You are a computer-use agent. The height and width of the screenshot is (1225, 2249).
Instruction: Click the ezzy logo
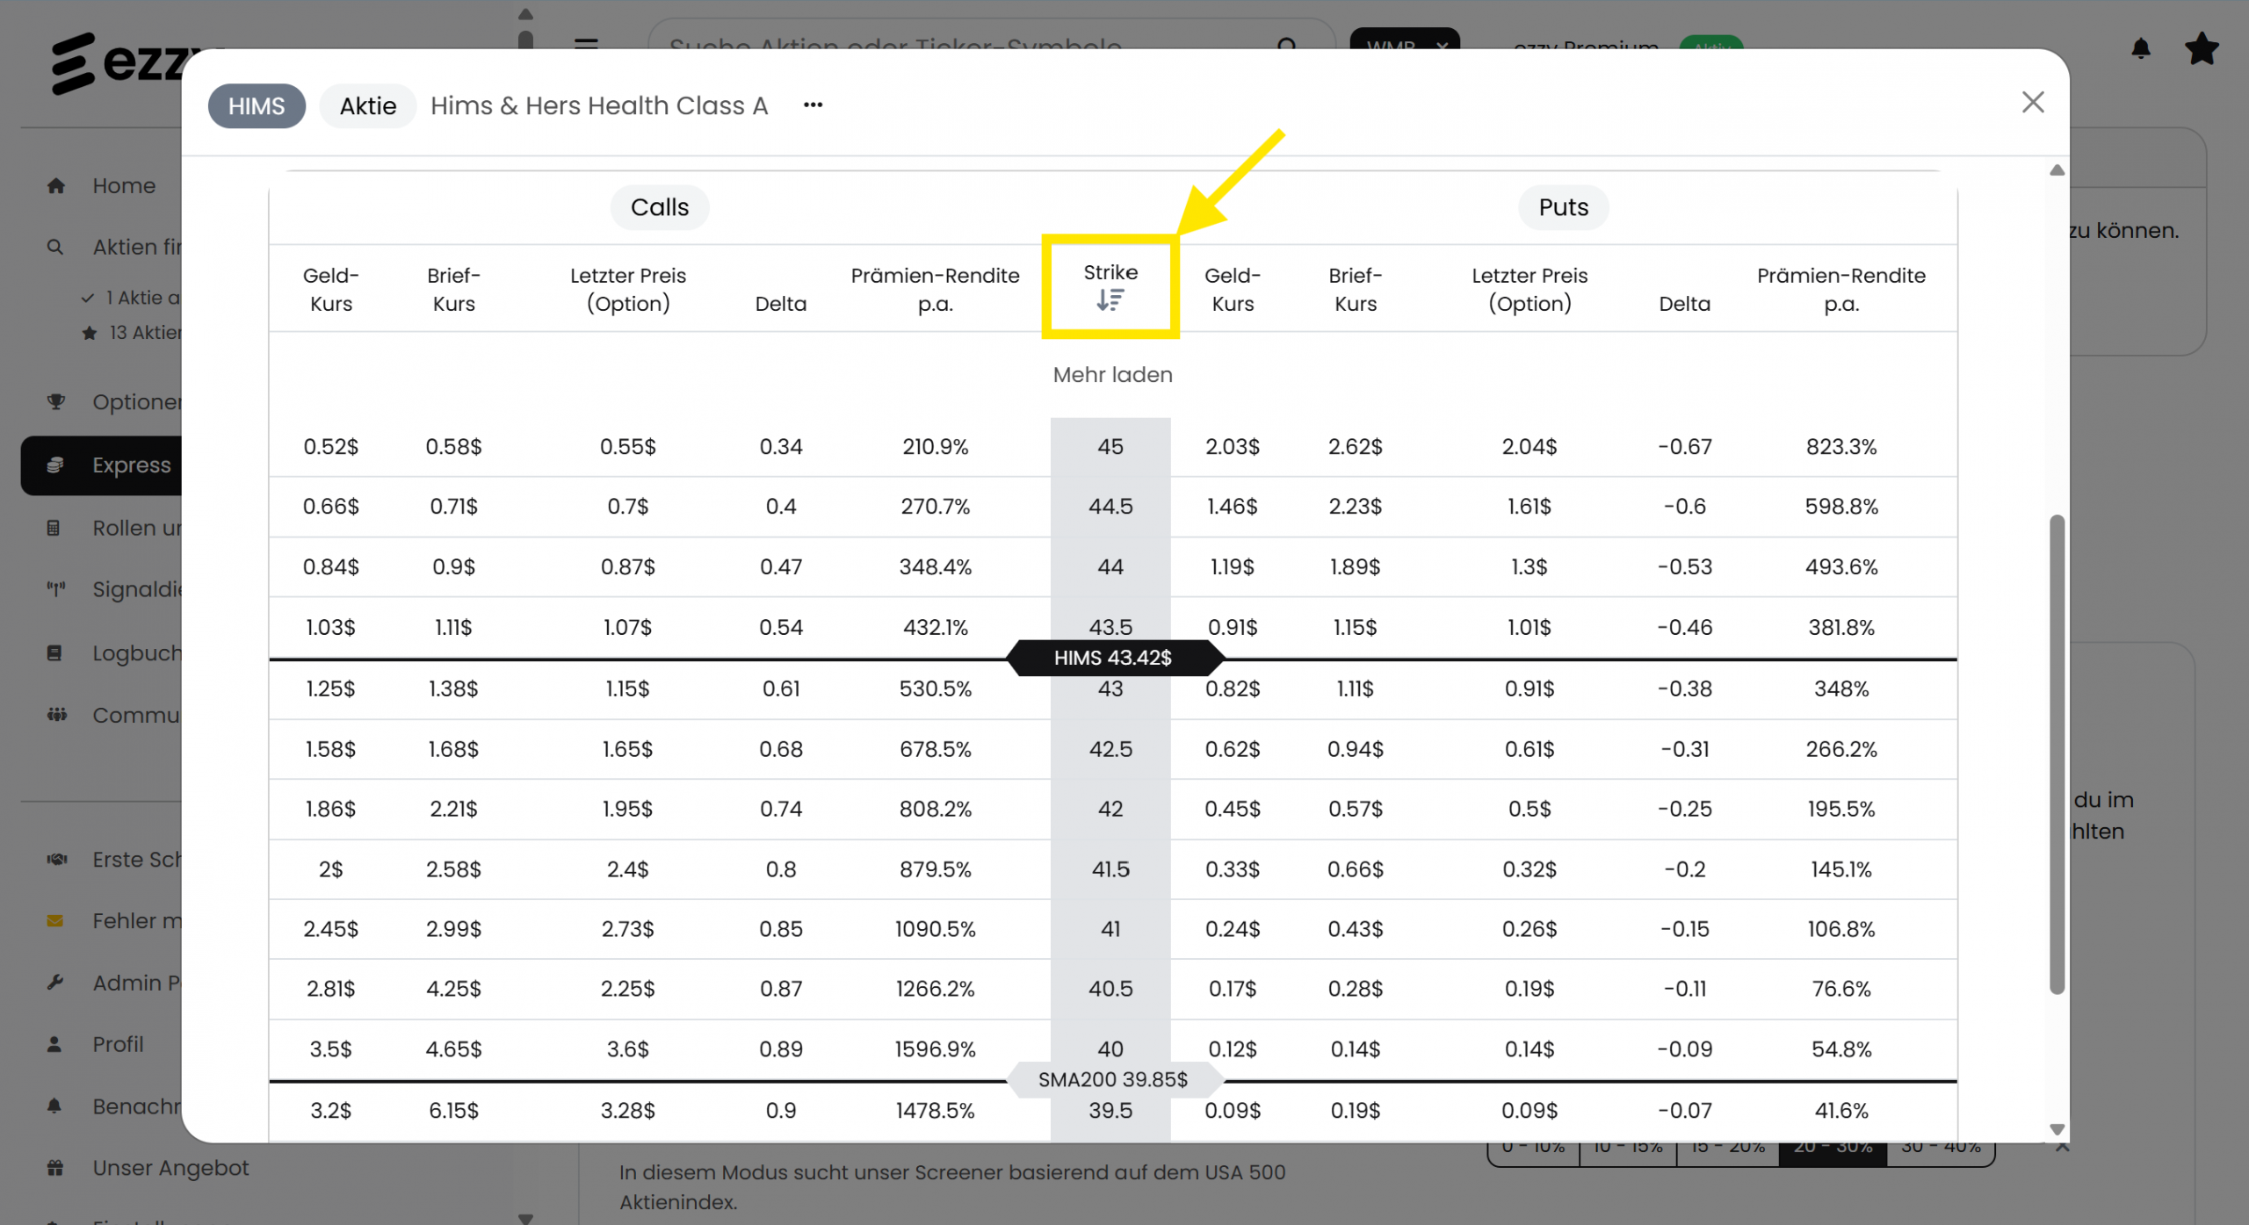click(x=119, y=63)
